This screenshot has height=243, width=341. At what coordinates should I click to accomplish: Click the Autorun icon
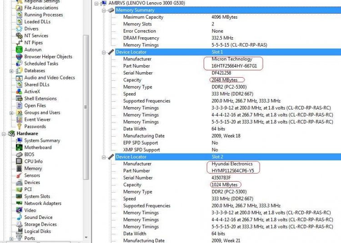(x=19, y=50)
